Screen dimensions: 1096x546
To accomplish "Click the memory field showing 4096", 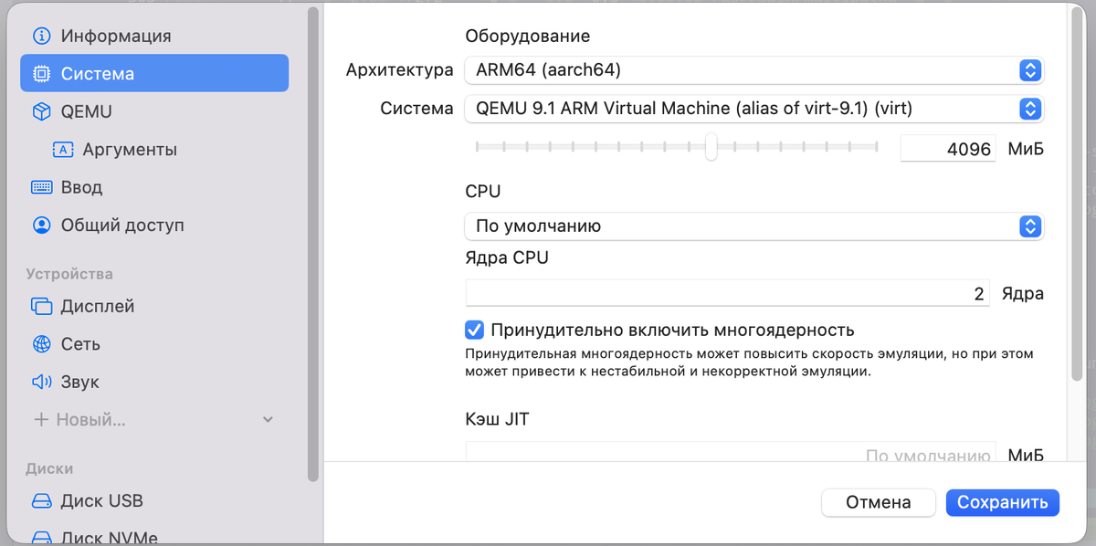I will (948, 148).
